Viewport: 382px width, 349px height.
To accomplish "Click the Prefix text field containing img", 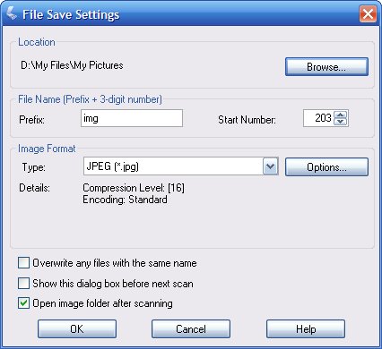I will [x=132, y=118].
